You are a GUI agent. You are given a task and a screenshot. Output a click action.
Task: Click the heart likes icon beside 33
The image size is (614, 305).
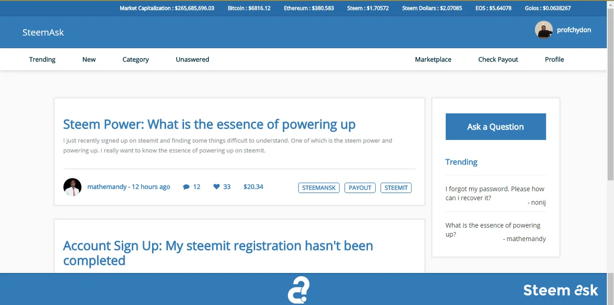tap(216, 187)
